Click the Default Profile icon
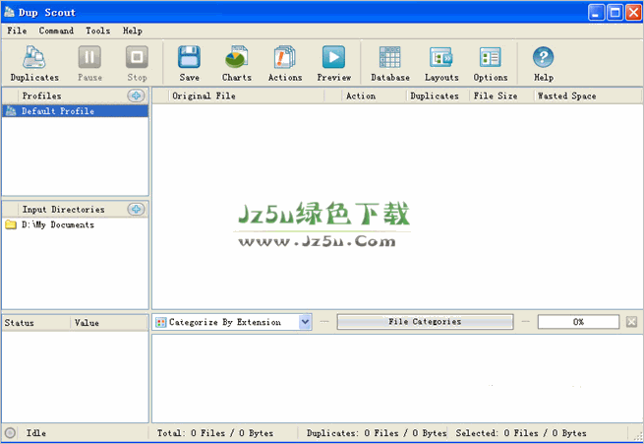The height and width of the screenshot is (444, 644). tap(11, 111)
